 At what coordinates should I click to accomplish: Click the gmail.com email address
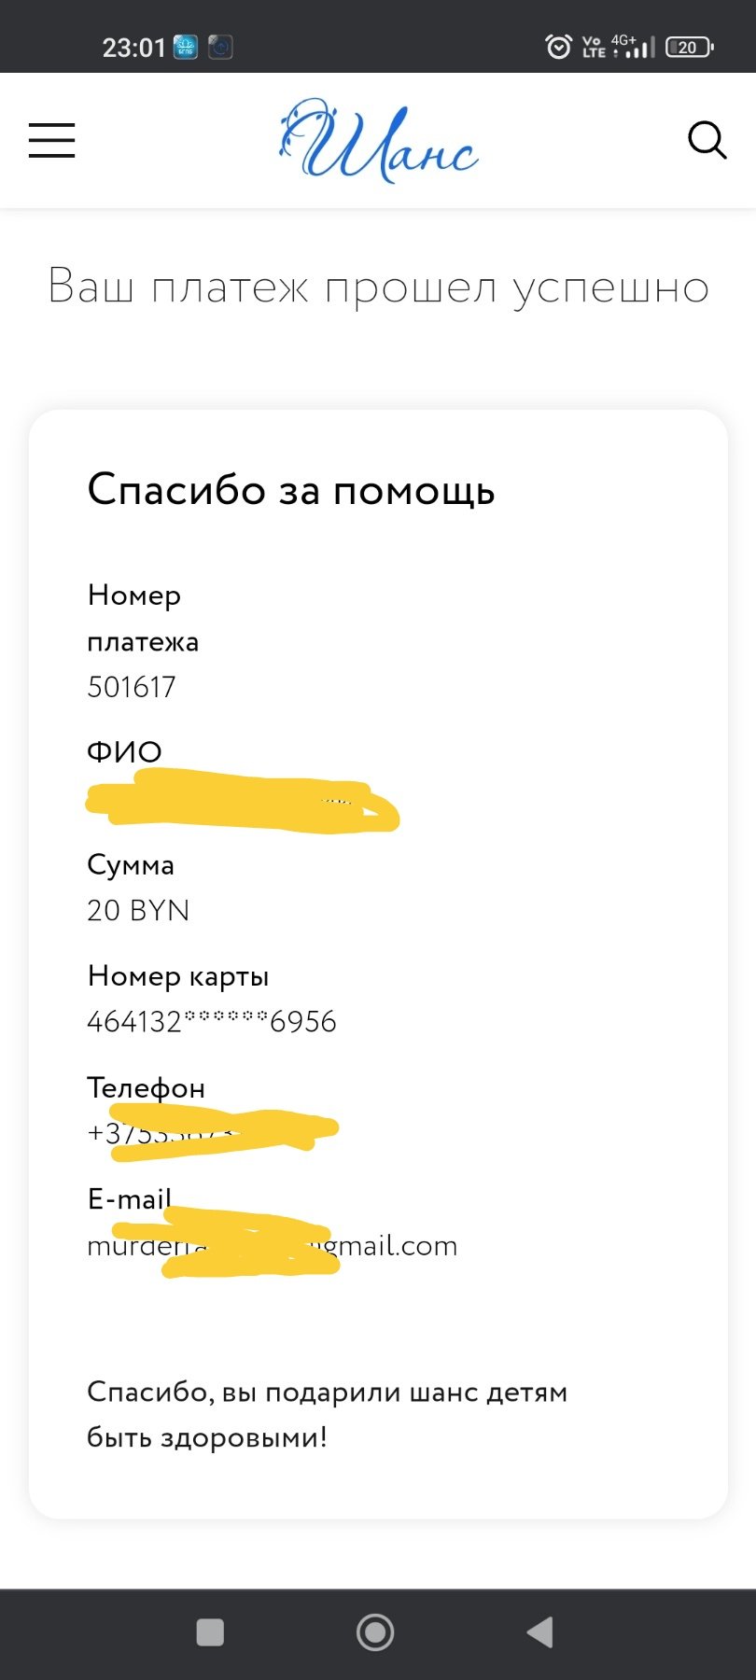tap(273, 1246)
